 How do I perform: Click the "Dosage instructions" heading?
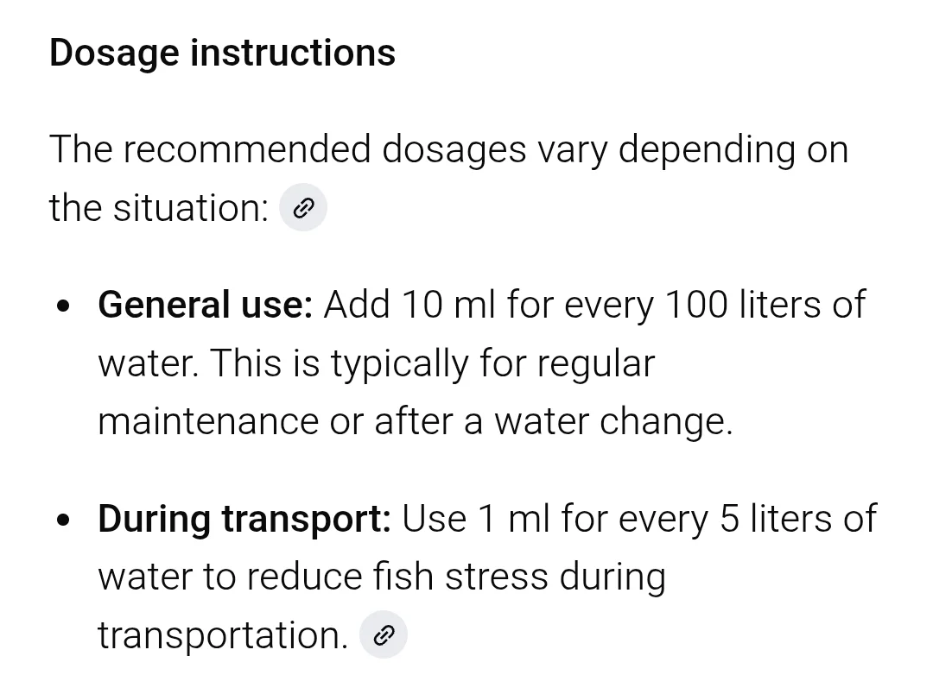click(222, 53)
